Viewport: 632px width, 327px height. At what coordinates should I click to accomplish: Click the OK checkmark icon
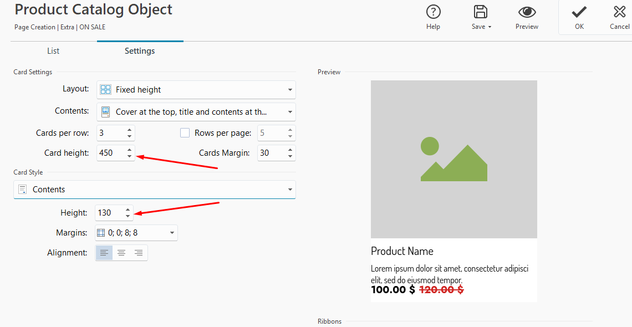[579, 12]
